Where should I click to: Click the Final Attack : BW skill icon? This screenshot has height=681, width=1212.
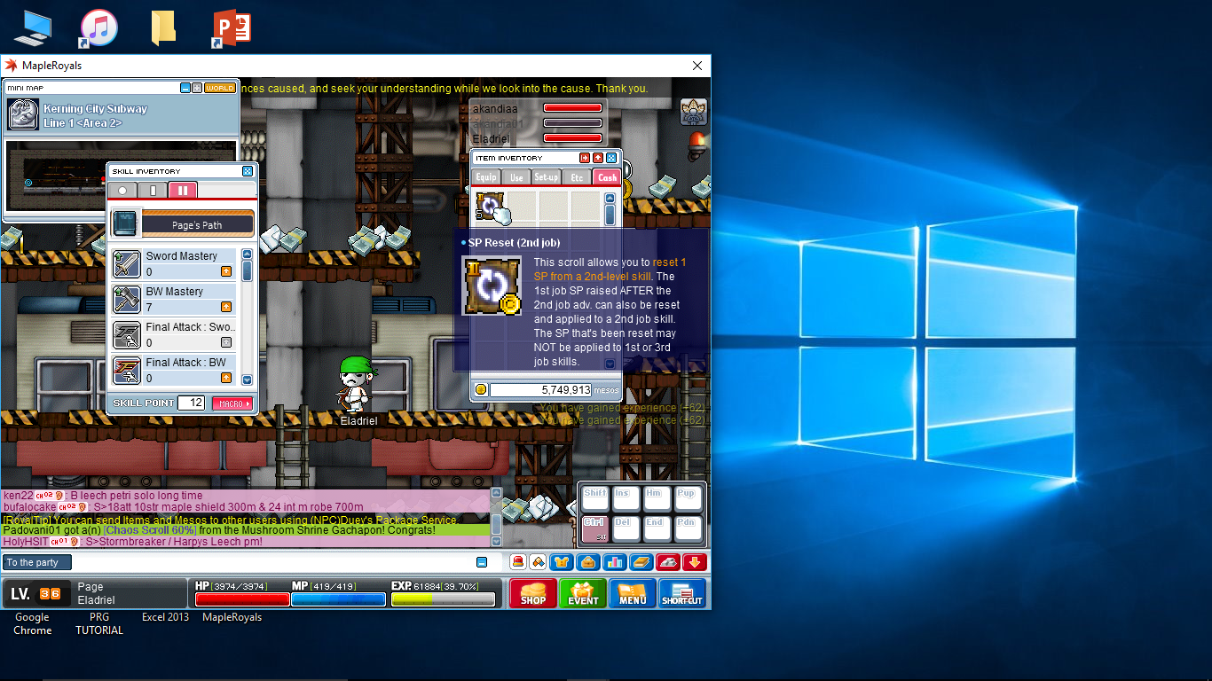(x=127, y=371)
